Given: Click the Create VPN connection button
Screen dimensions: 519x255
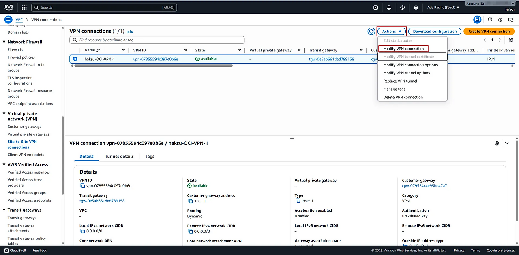Looking at the screenshot, I should [489, 31].
